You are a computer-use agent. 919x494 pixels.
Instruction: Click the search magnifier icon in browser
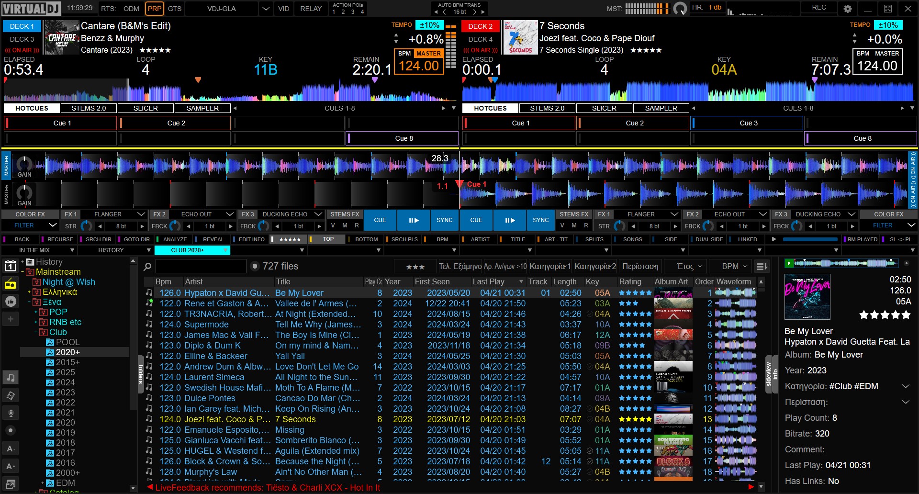148,267
